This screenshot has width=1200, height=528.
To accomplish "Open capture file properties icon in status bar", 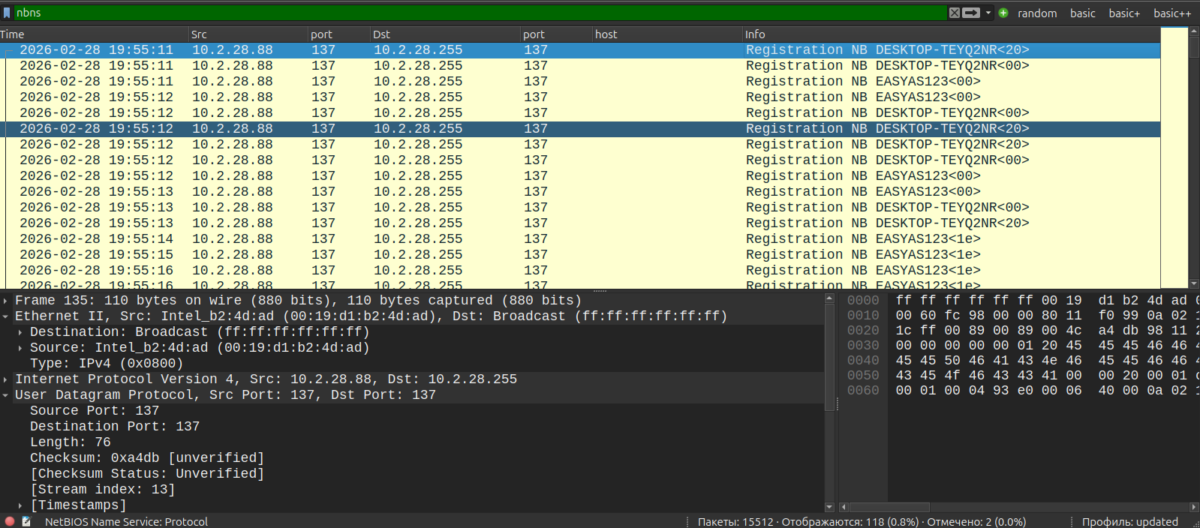I will click(x=26, y=521).
